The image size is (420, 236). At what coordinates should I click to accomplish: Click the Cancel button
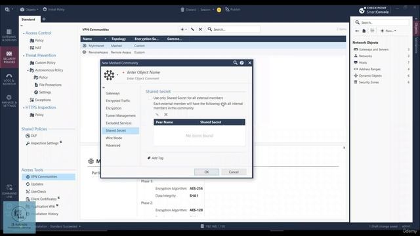234,172
